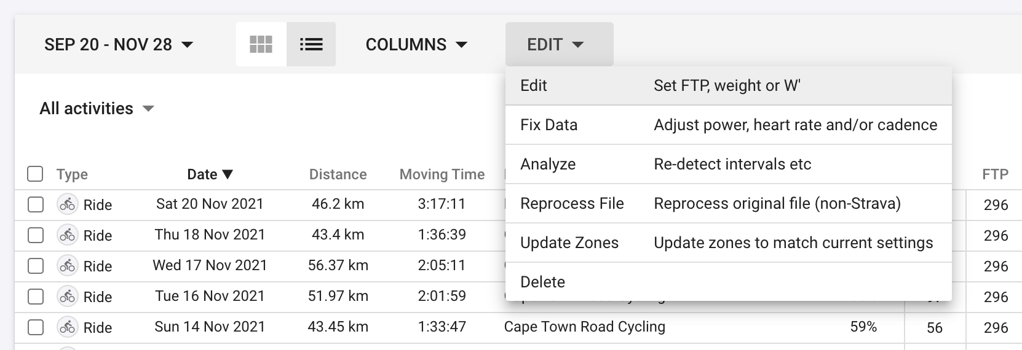Click cycling icon on Thu 18 Nov ride

pyautogui.click(x=67, y=235)
